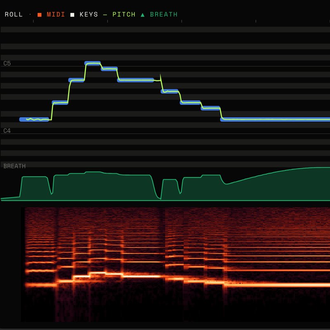Image resolution: width=330 pixels, height=330 pixels.
Task: Click the white KEYS legend square
Action: pyautogui.click(x=72, y=14)
